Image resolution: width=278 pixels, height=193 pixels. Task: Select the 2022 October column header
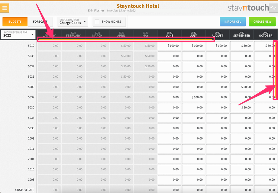266,34
